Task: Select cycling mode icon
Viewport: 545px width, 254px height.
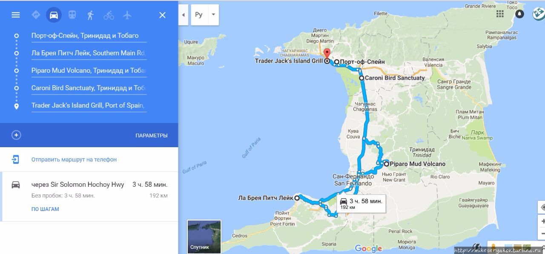Action: click(109, 15)
